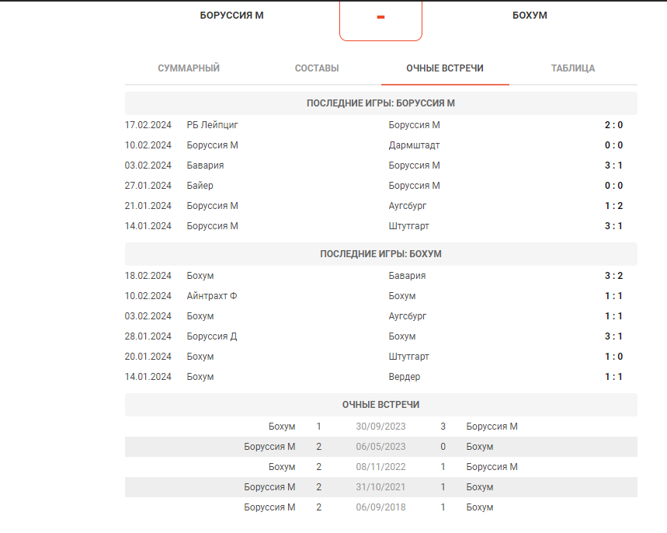Click the score box between team names
Screen dimensions: 667x533
pos(380,20)
